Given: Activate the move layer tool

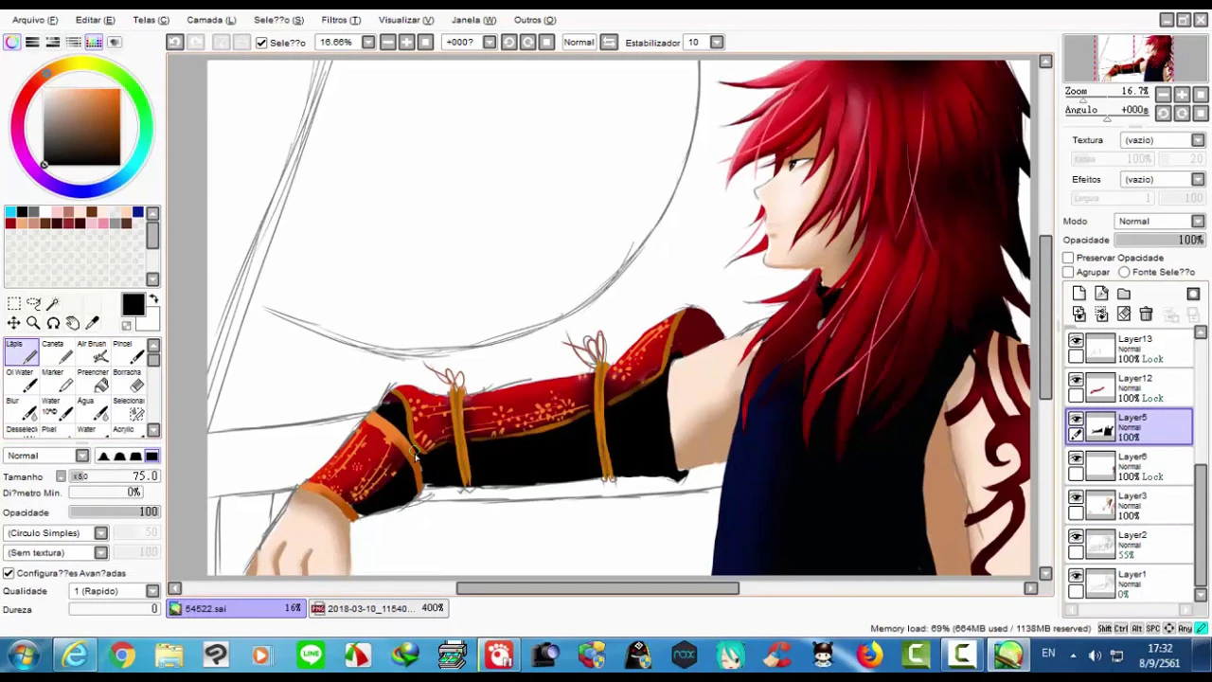Looking at the screenshot, I should point(14,324).
